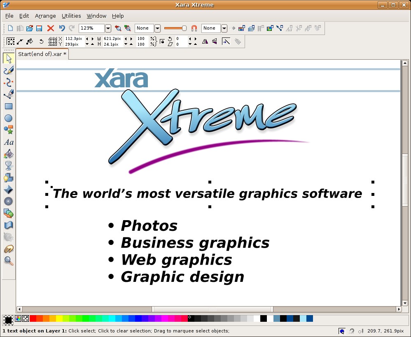The image size is (411, 337).
Task: Open the Help menu
Action: coord(118,16)
